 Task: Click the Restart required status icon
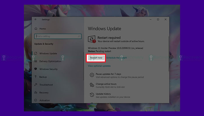92,39
